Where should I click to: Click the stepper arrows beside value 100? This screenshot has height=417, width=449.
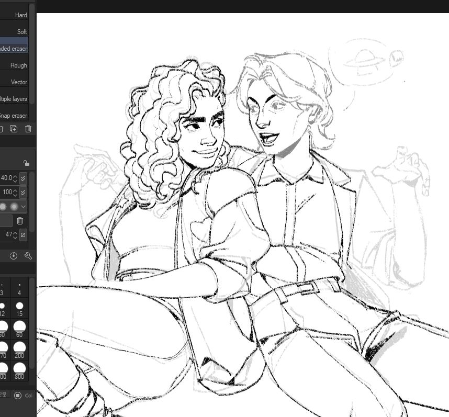[x=16, y=192]
